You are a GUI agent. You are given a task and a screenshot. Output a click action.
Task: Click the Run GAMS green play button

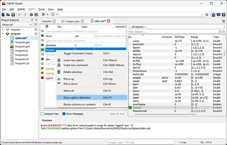43,15
